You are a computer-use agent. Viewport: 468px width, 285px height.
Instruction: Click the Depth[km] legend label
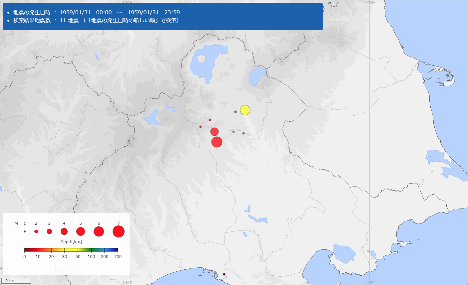(x=71, y=242)
